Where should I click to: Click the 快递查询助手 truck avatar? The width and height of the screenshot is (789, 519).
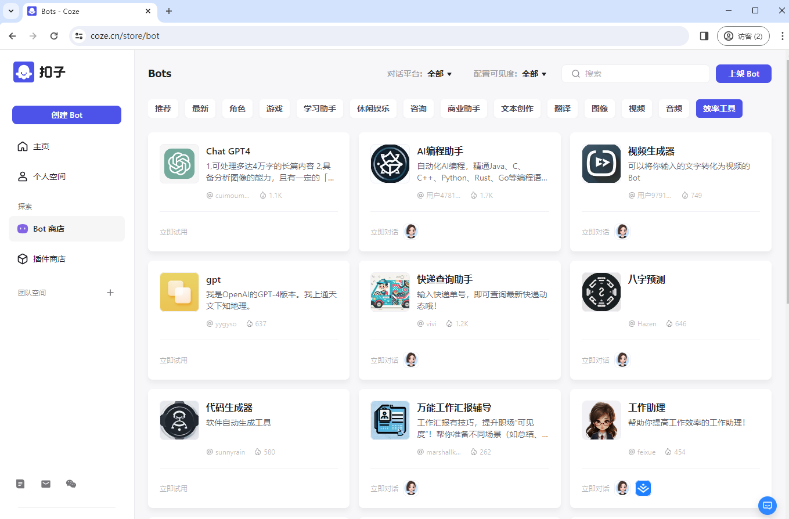click(x=390, y=292)
